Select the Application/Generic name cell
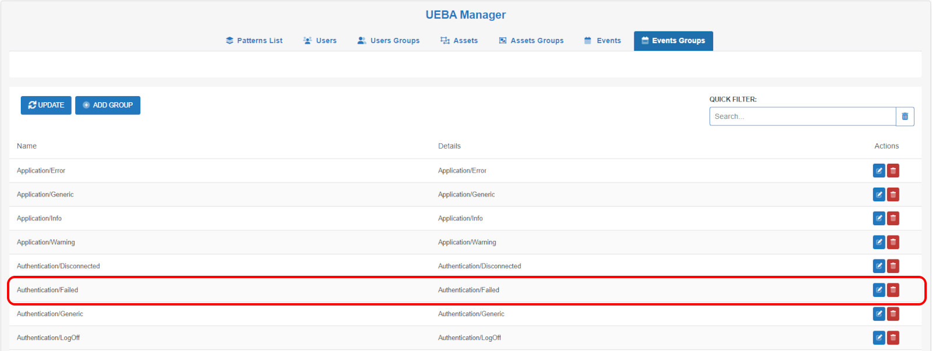932x351 pixels. pos(45,195)
